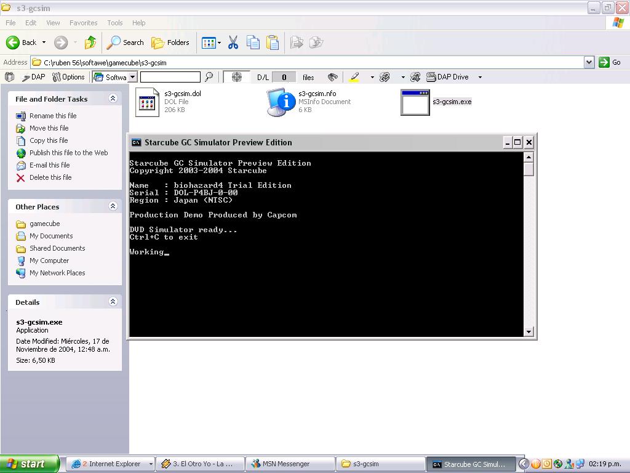
Task: Click 'Delete this file' link
Action: point(50,177)
